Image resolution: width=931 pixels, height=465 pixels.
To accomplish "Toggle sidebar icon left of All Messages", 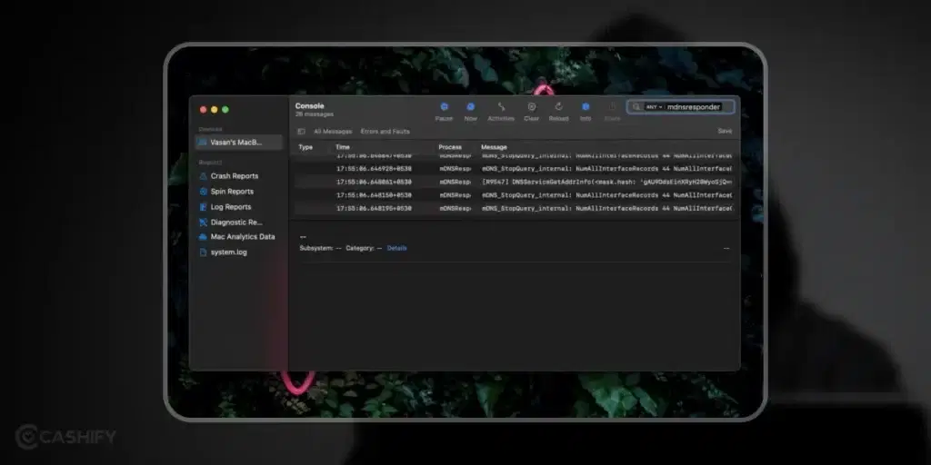I will [x=301, y=132].
